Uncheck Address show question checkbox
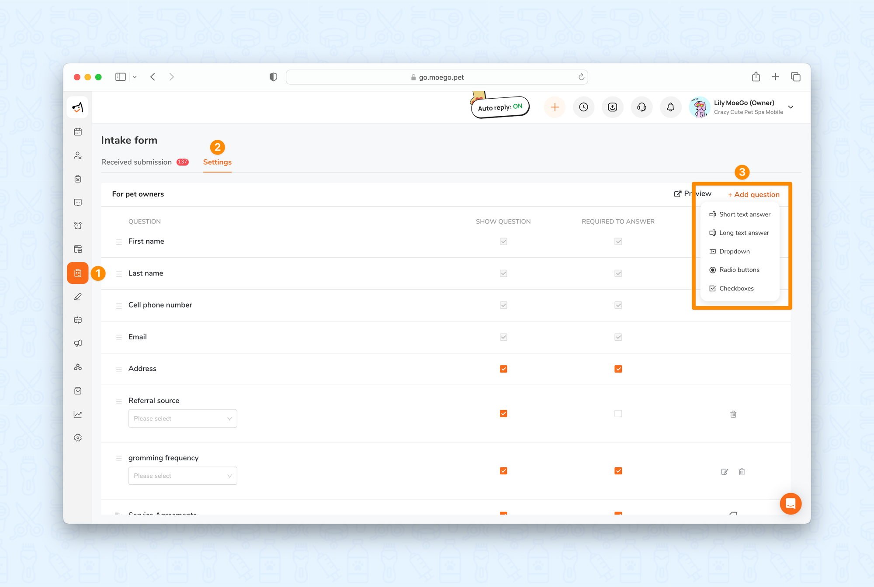 coord(503,369)
